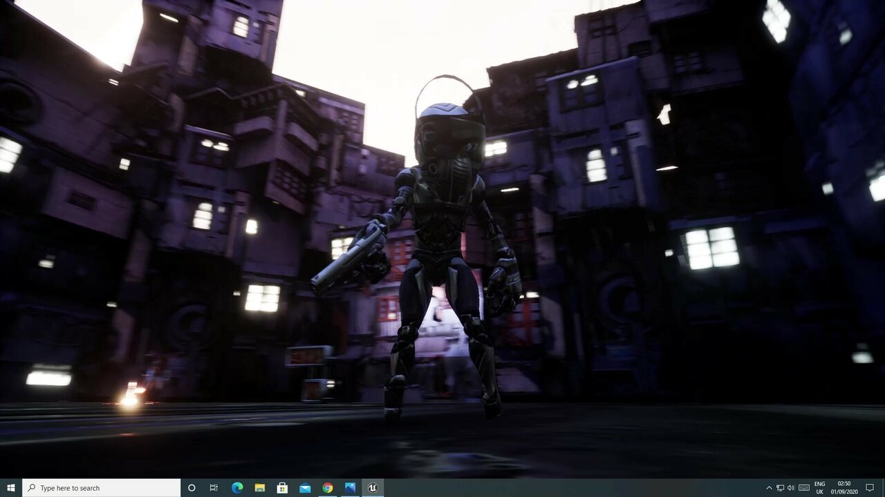
Task: Open the Photos app on the taskbar
Action: (350, 487)
